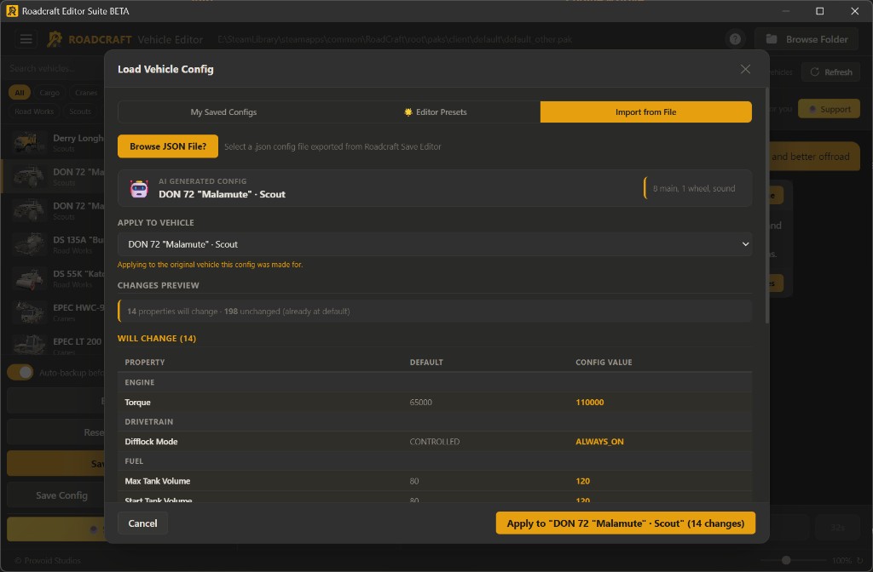Adjust the zoom slider at bottom right
This screenshot has width=873, height=572.
pyautogui.click(x=786, y=560)
